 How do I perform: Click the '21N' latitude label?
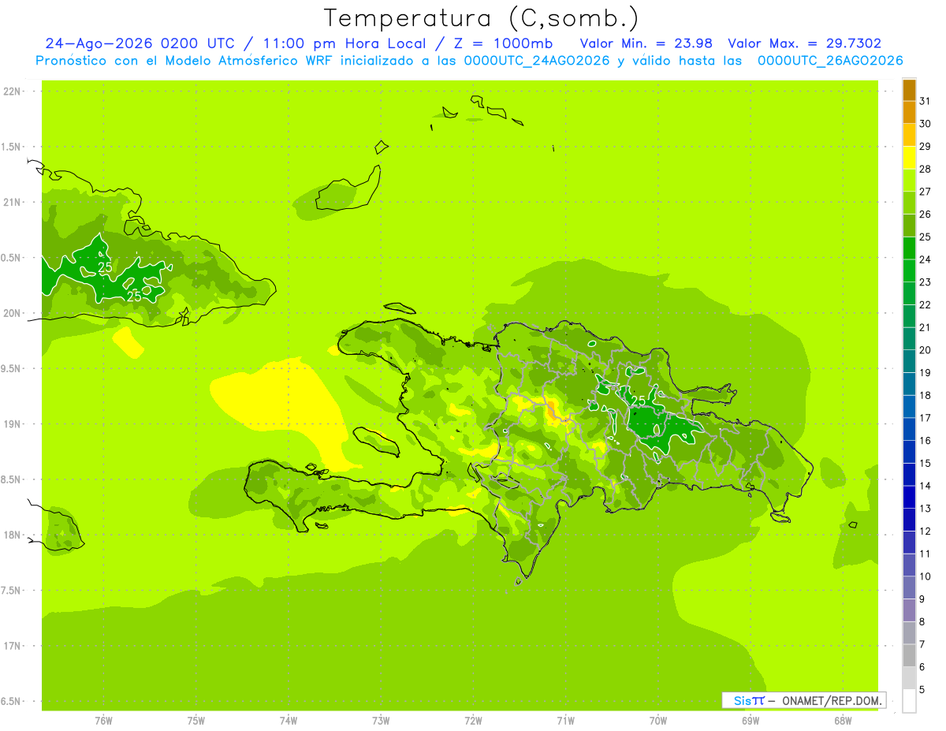12,203
